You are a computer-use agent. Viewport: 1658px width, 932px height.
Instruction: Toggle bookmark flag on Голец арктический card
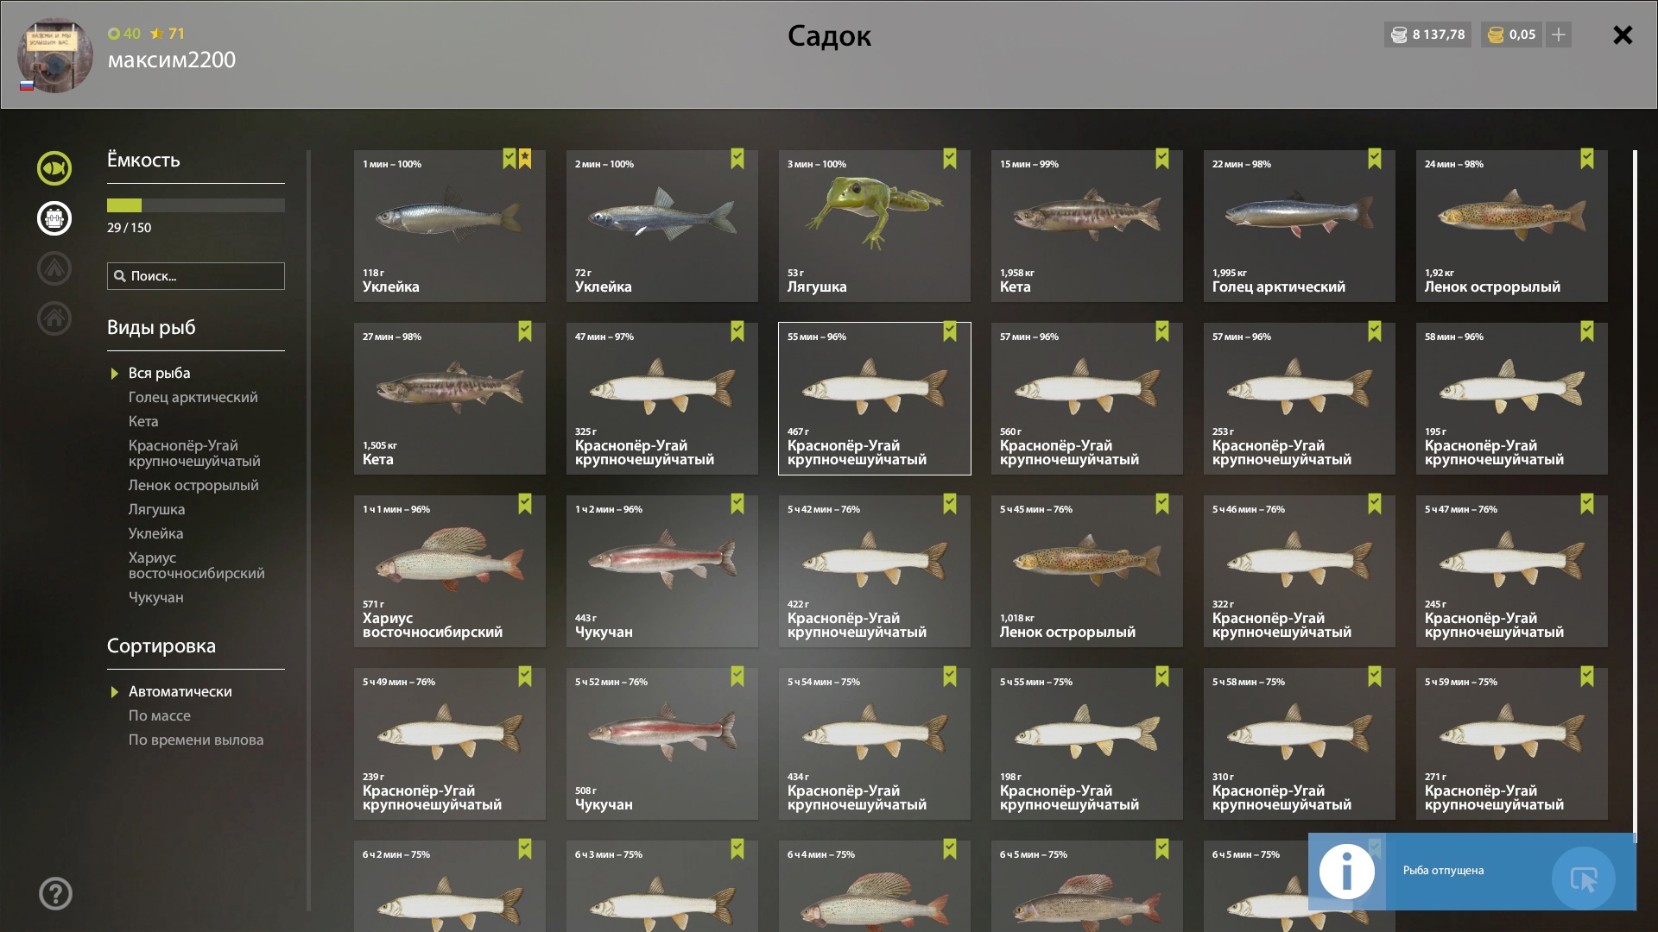(x=1375, y=159)
